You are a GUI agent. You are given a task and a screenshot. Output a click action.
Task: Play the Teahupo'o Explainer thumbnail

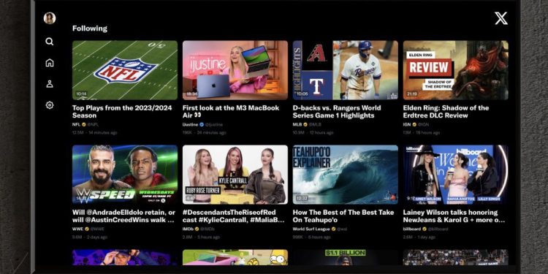346,175
